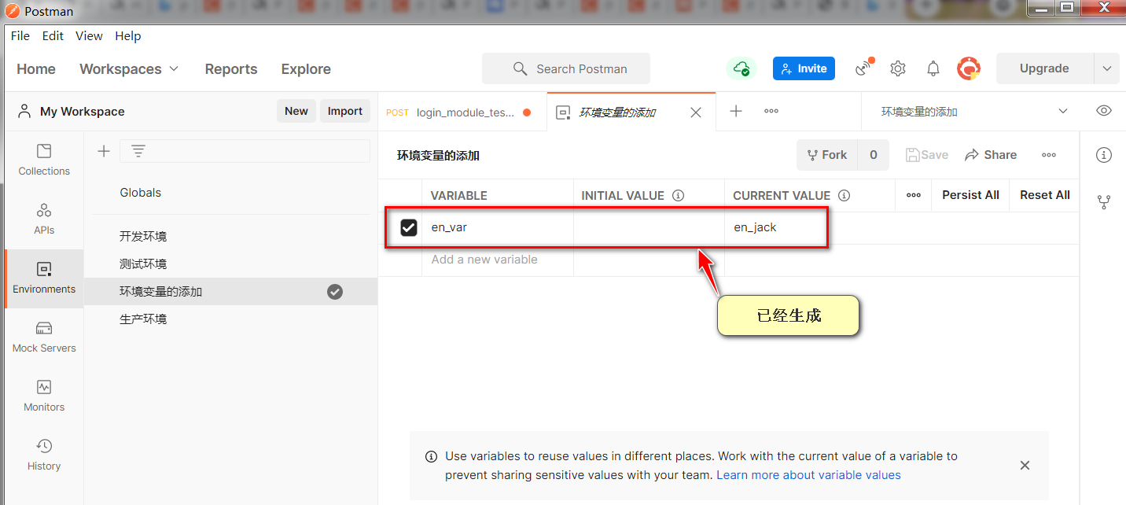This screenshot has height=505, width=1126.
Task: Expand the Workspaces dropdown
Action: click(130, 69)
